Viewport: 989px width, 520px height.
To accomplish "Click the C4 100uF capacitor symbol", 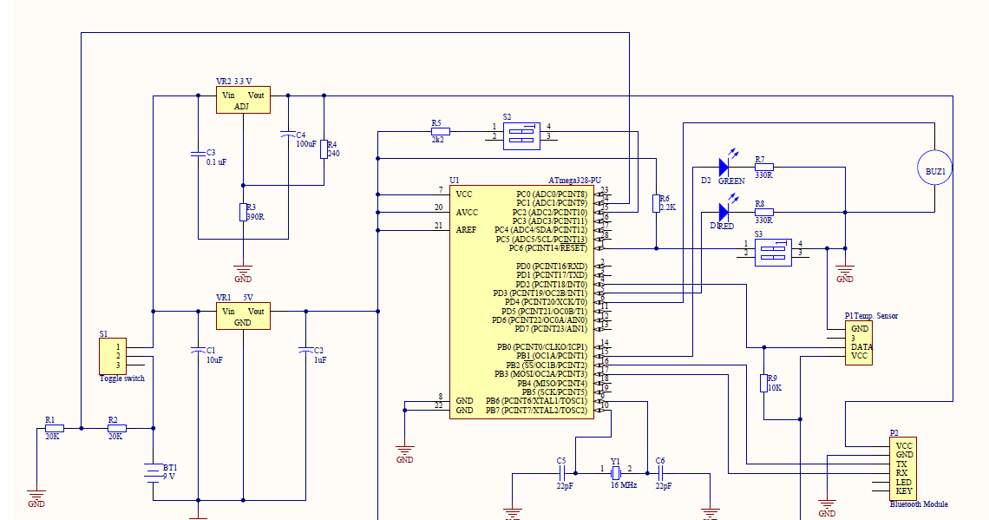I will [288, 134].
